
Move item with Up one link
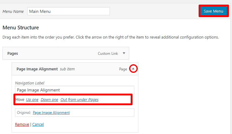[x=32, y=100]
